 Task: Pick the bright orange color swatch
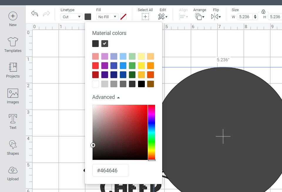[150, 66]
